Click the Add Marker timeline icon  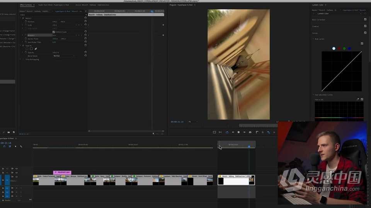click(x=15, y=146)
